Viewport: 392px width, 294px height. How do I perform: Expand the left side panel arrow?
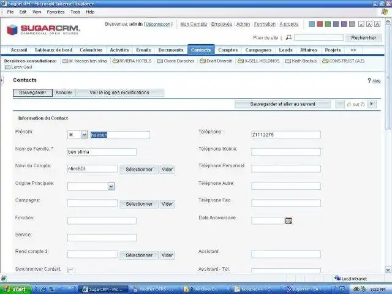pyautogui.click(x=1, y=80)
